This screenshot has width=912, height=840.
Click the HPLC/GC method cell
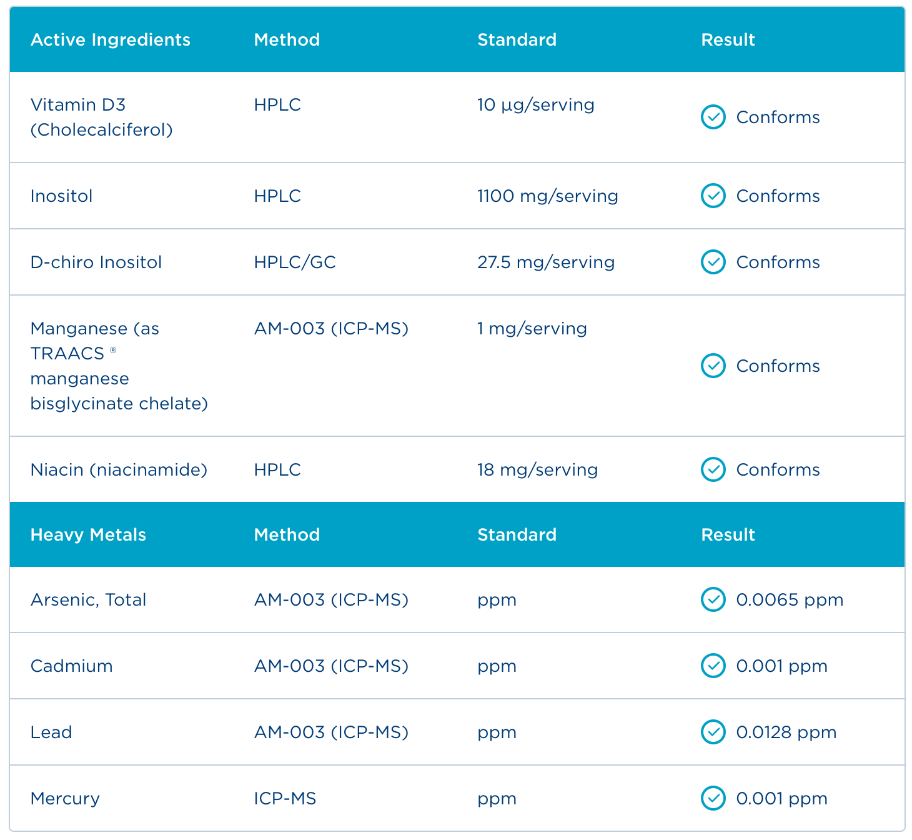coord(295,262)
